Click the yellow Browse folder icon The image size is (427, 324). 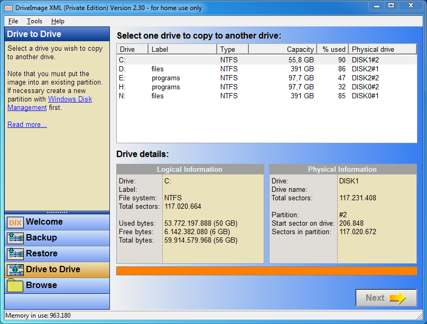click(15, 285)
